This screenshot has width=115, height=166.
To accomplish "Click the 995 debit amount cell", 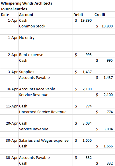I will point(83,55).
